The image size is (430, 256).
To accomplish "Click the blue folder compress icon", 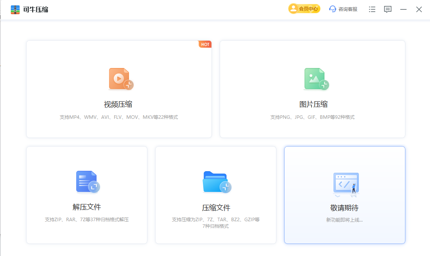I will 217,182.
